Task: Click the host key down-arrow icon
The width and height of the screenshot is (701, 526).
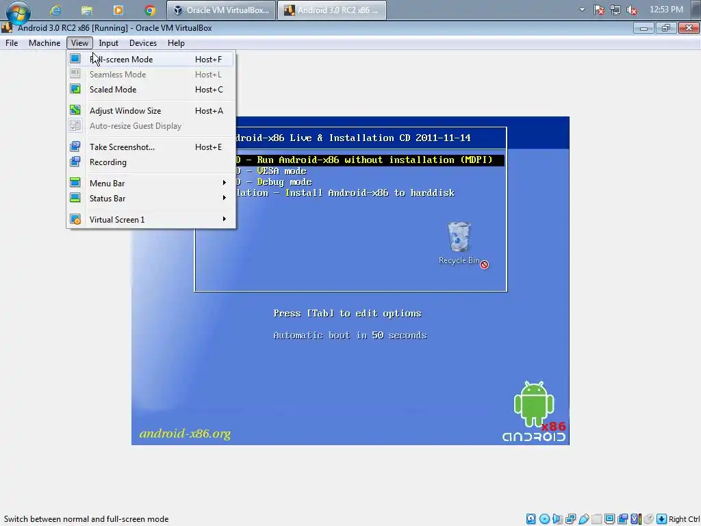Action: 661,519
